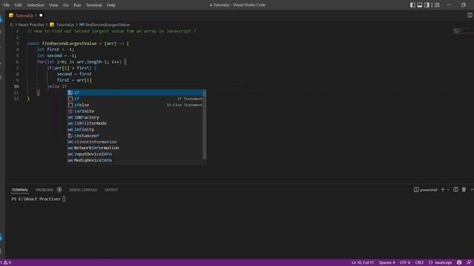
Task: Choose the 'if' If Statement snippet
Action: [x=135, y=98]
